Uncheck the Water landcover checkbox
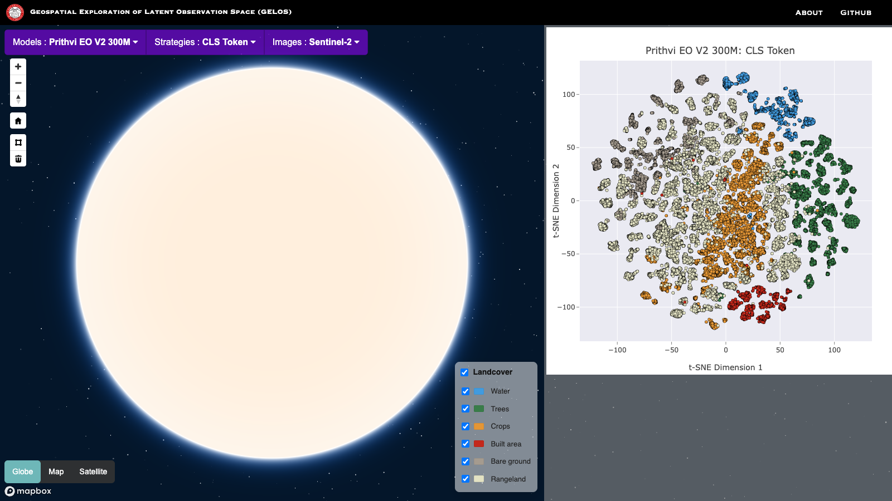This screenshot has height=501, width=892. [466, 391]
